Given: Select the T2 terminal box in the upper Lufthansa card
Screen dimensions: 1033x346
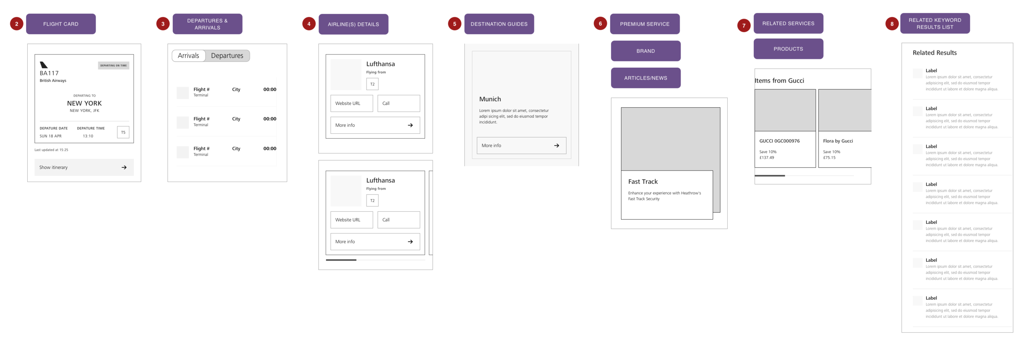Looking at the screenshot, I should pyautogui.click(x=372, y=84).
